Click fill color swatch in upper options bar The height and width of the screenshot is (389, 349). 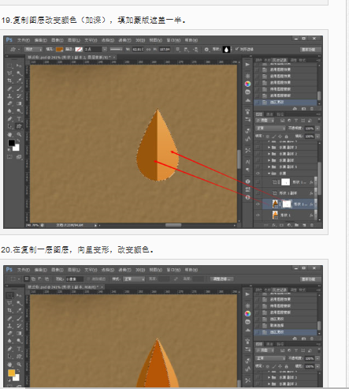[60, 49]
